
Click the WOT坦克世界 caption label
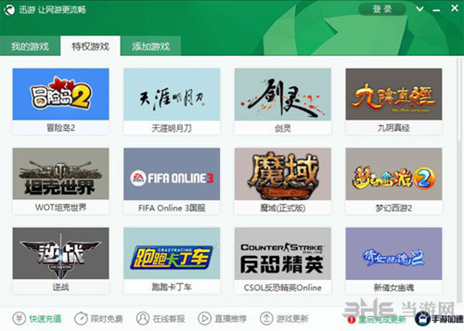[x=60, y=207]
